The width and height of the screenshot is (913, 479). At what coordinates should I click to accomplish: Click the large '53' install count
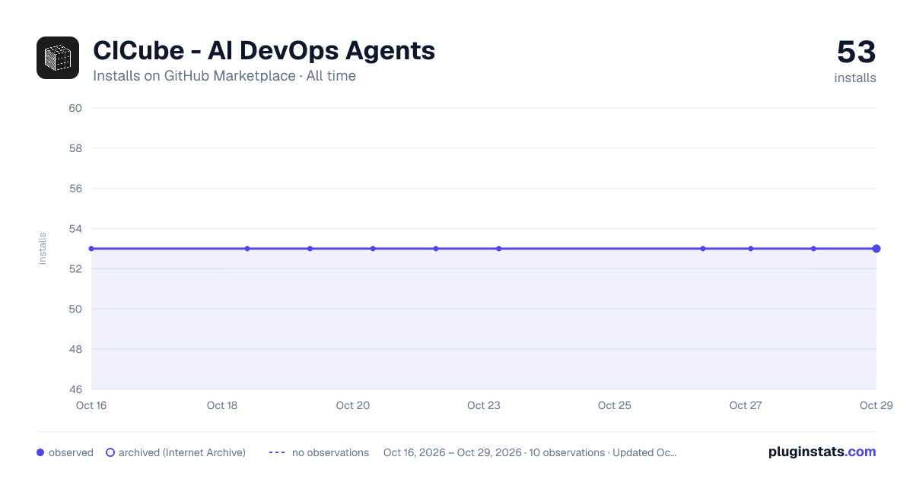(857, 52)
